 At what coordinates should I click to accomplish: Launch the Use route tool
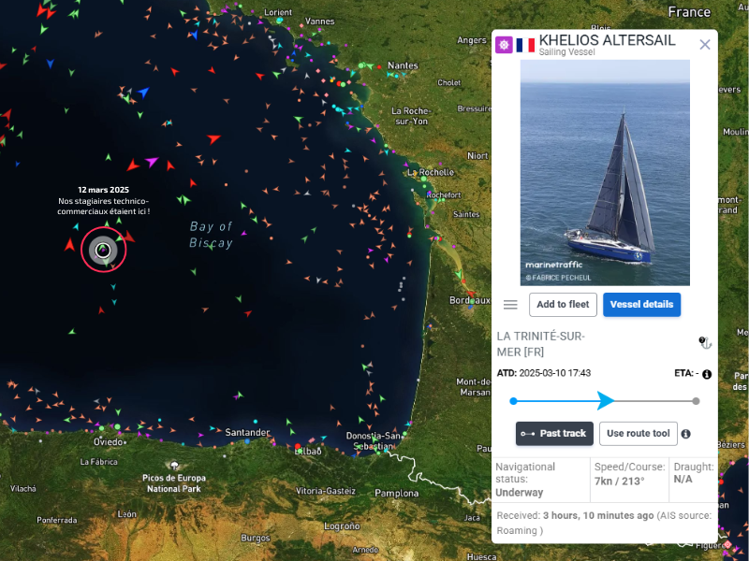639,433
